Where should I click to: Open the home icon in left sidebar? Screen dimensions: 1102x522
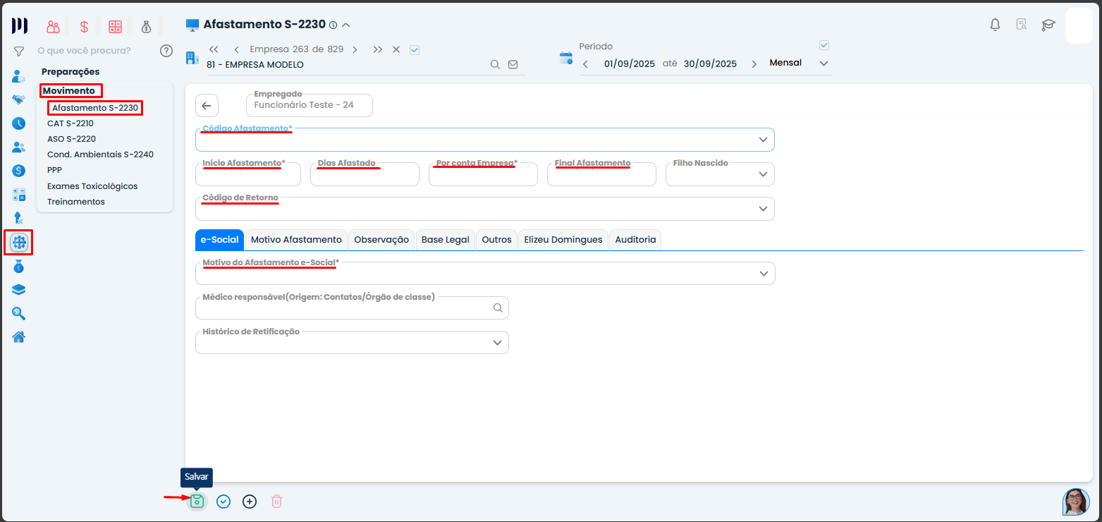pyautogui.click(x=19, y=336)
